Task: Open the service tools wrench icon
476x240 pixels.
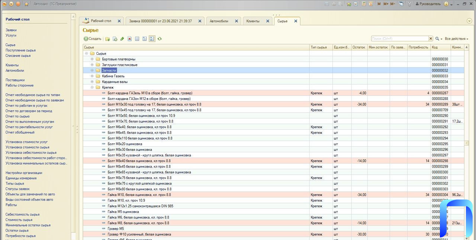Action: (x=409, y=4)
